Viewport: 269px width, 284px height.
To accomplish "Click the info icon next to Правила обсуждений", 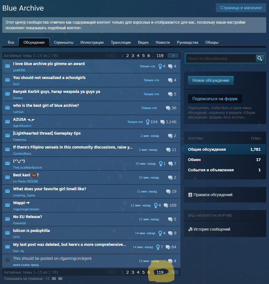I will tap(190, 195).
